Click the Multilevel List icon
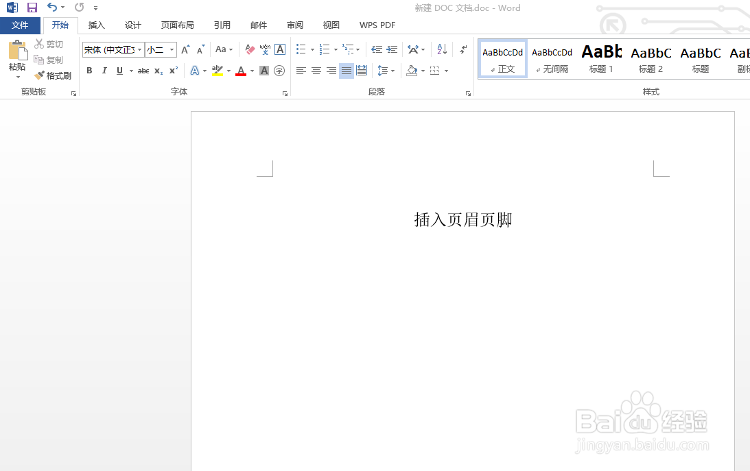Screen dimensions: 750x471 coord(348,49)
